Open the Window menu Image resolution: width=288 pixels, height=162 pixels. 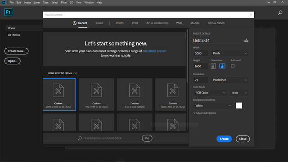[89, 3]
